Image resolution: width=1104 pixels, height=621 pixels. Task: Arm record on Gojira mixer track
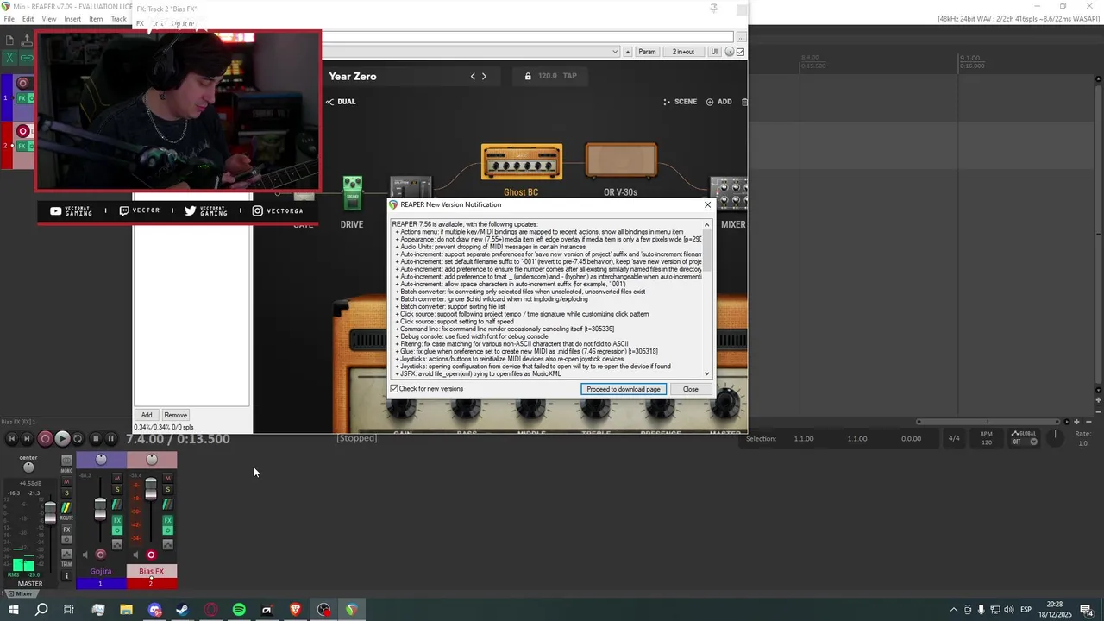101,555
